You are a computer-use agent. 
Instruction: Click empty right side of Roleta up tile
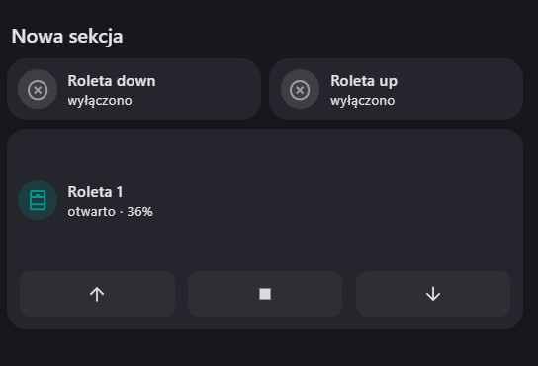pos(463,89)
